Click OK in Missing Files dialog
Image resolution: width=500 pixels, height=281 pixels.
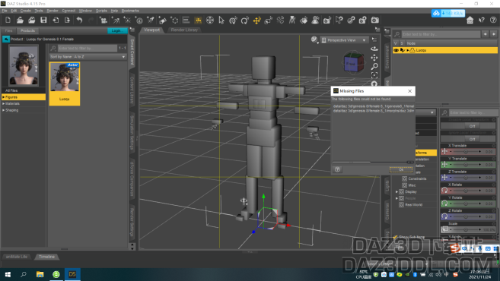click(401, 169)
